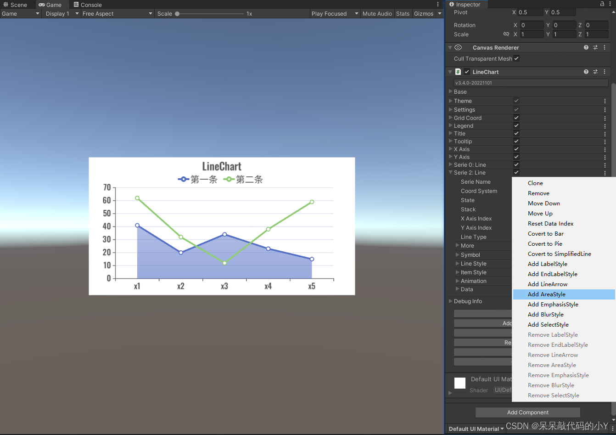This screenshot has width=616, height=435.
Task: Toggle the Grid Coord checkbox
Action: click(516, 118)
